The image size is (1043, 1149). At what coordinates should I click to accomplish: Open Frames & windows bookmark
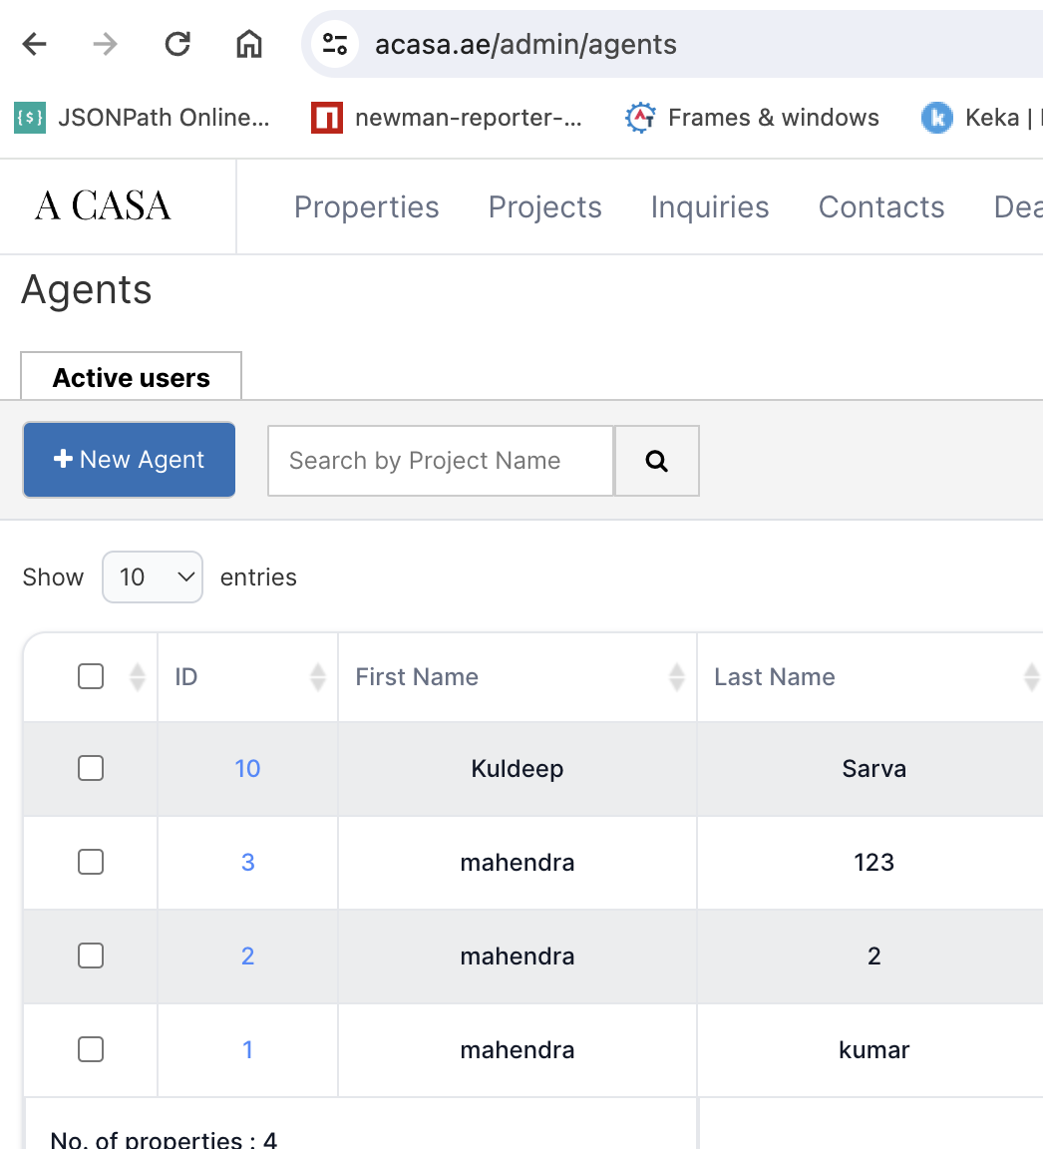753,118
